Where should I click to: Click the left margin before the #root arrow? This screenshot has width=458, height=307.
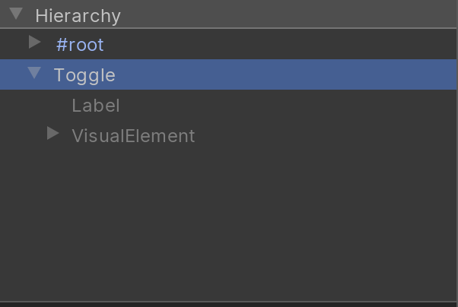click(11, 45)
